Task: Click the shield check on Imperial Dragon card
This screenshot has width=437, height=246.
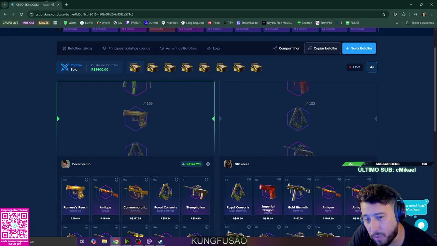Action: [x=279, y=180]
